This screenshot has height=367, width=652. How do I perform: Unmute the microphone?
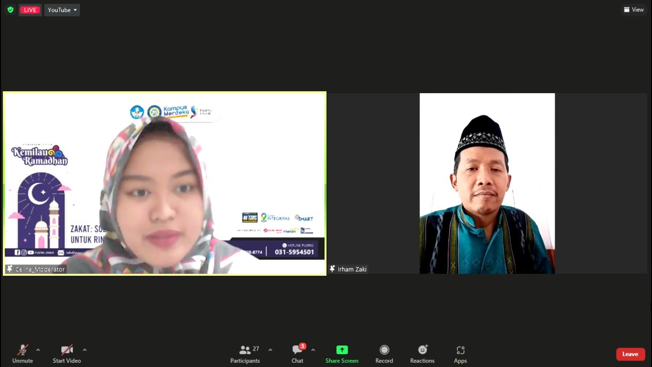point(22,354)
